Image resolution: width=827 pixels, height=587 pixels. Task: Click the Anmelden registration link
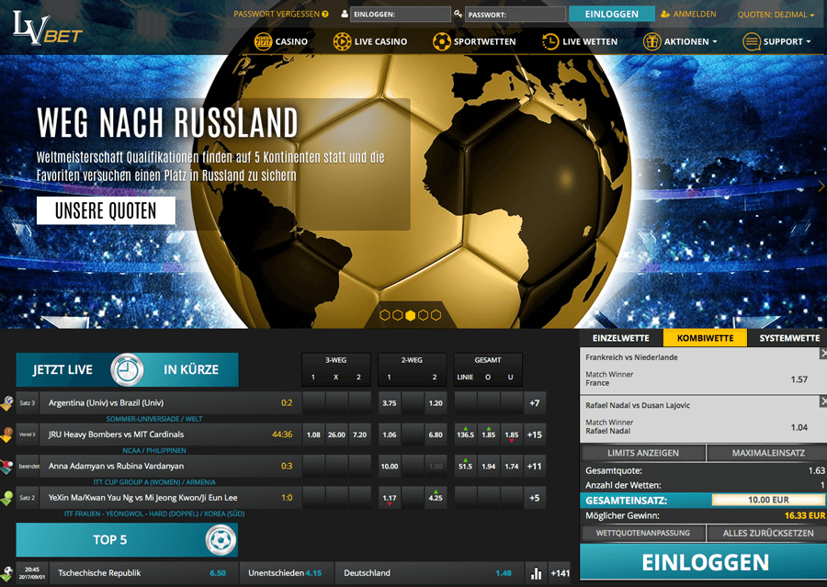tap(695, 15)
